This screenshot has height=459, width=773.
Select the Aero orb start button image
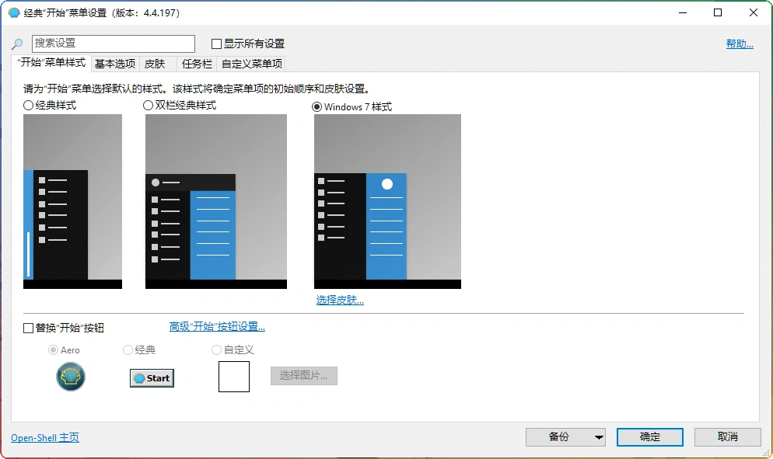[x=71, y=377]
